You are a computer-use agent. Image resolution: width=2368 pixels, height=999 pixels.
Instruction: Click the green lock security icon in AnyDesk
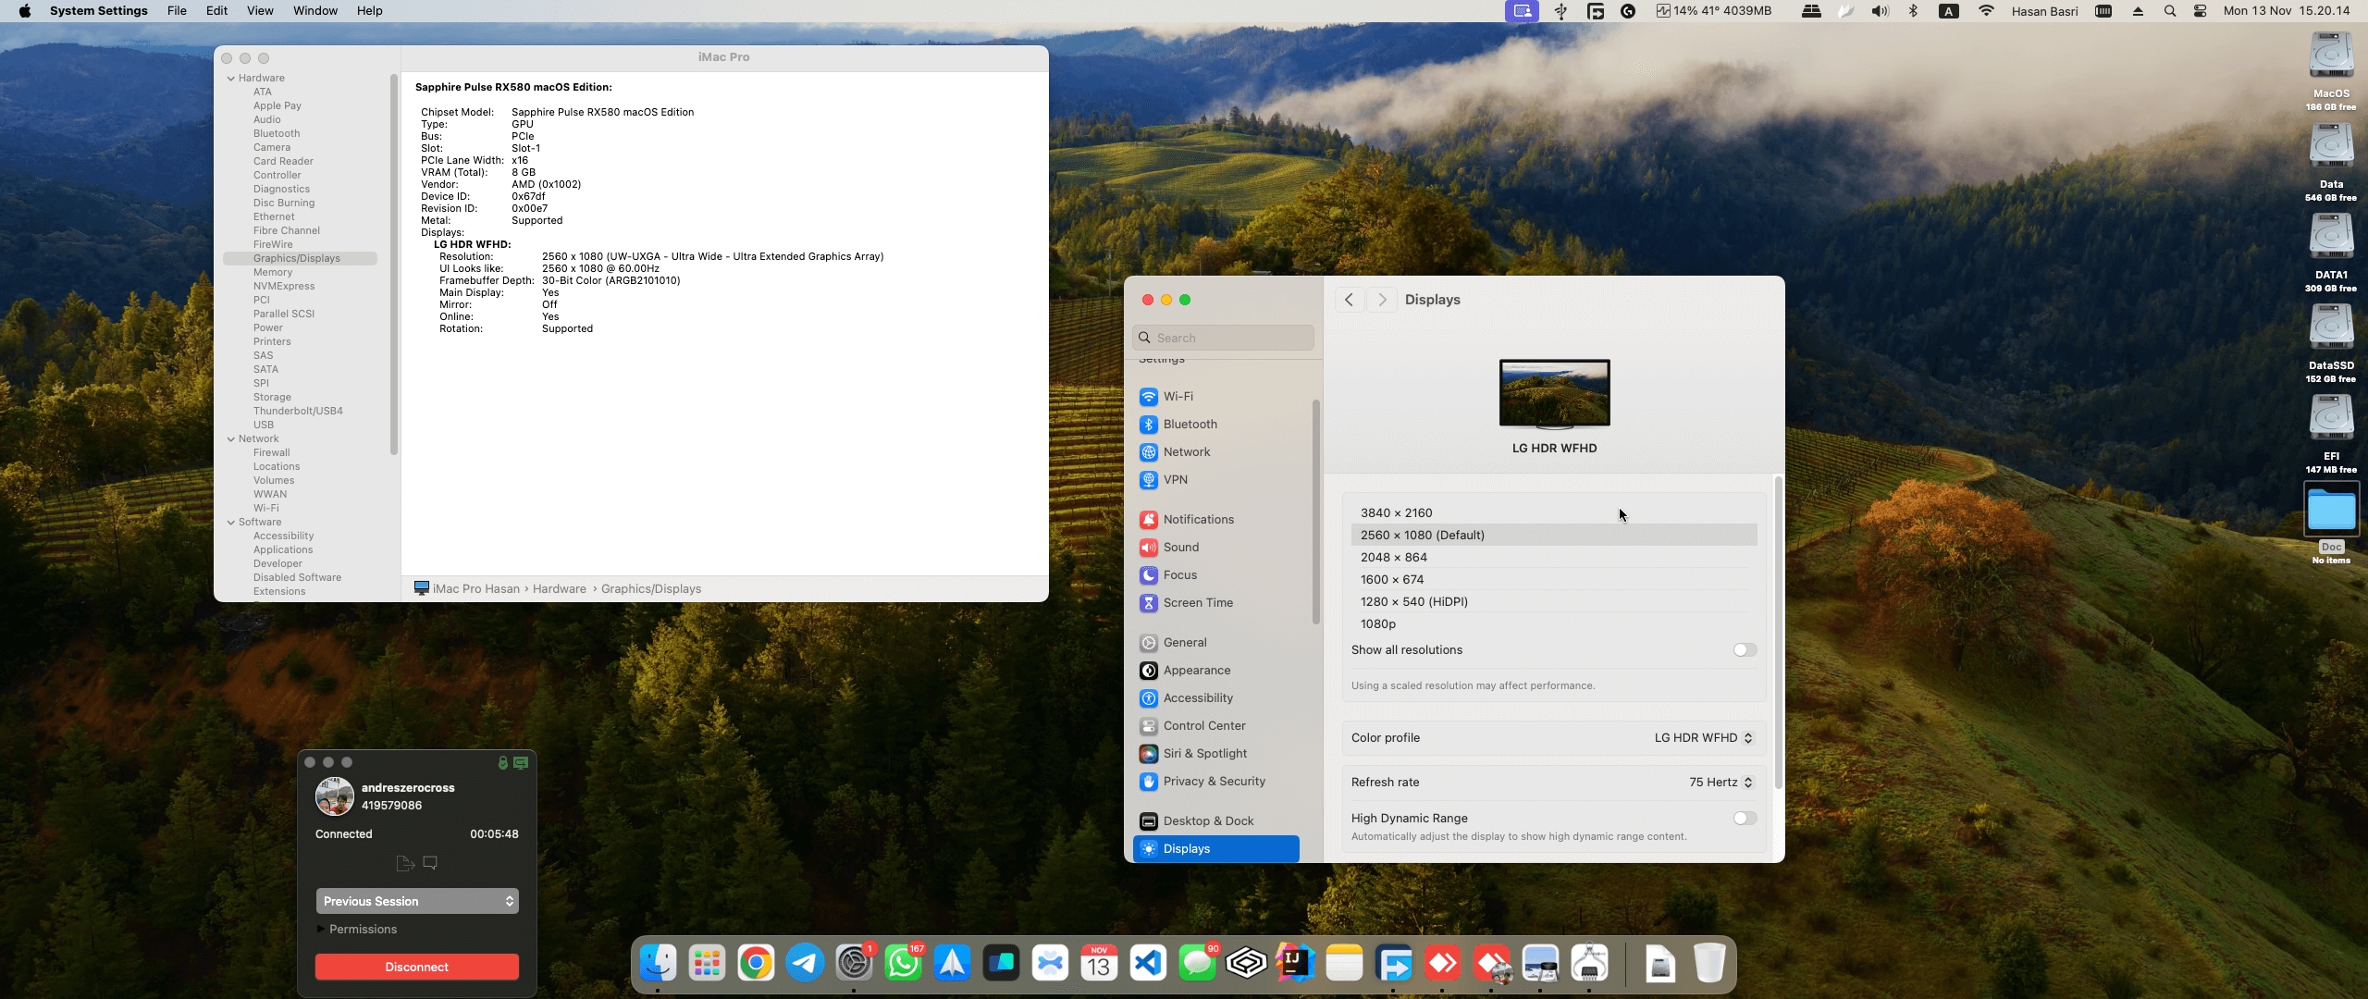click(x=503, y=762)
